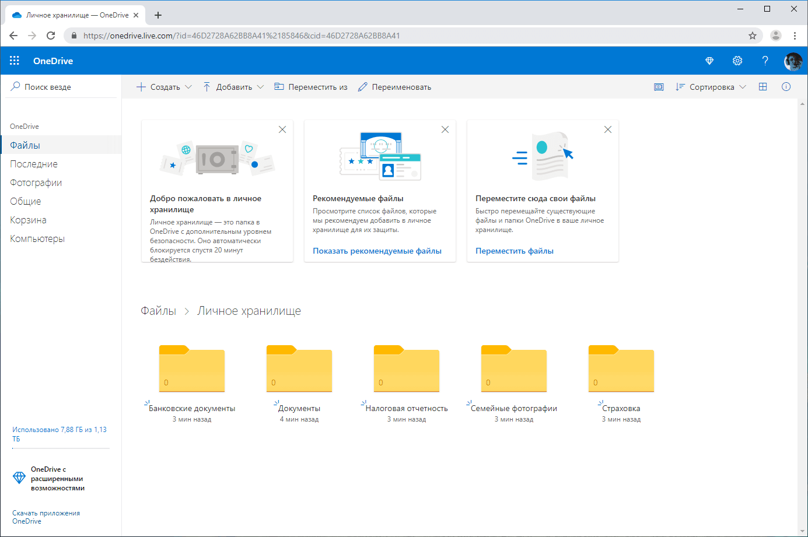Open the Help question mark icon
This screenshot has height=537, width=808.
pyautogui.click(x=765, y=61)
